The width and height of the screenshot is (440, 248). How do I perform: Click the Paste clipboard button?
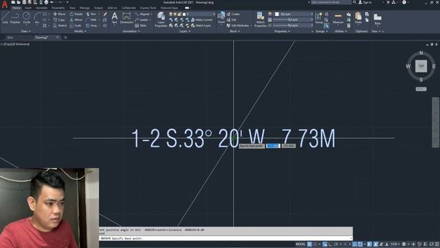coord(358,18)
